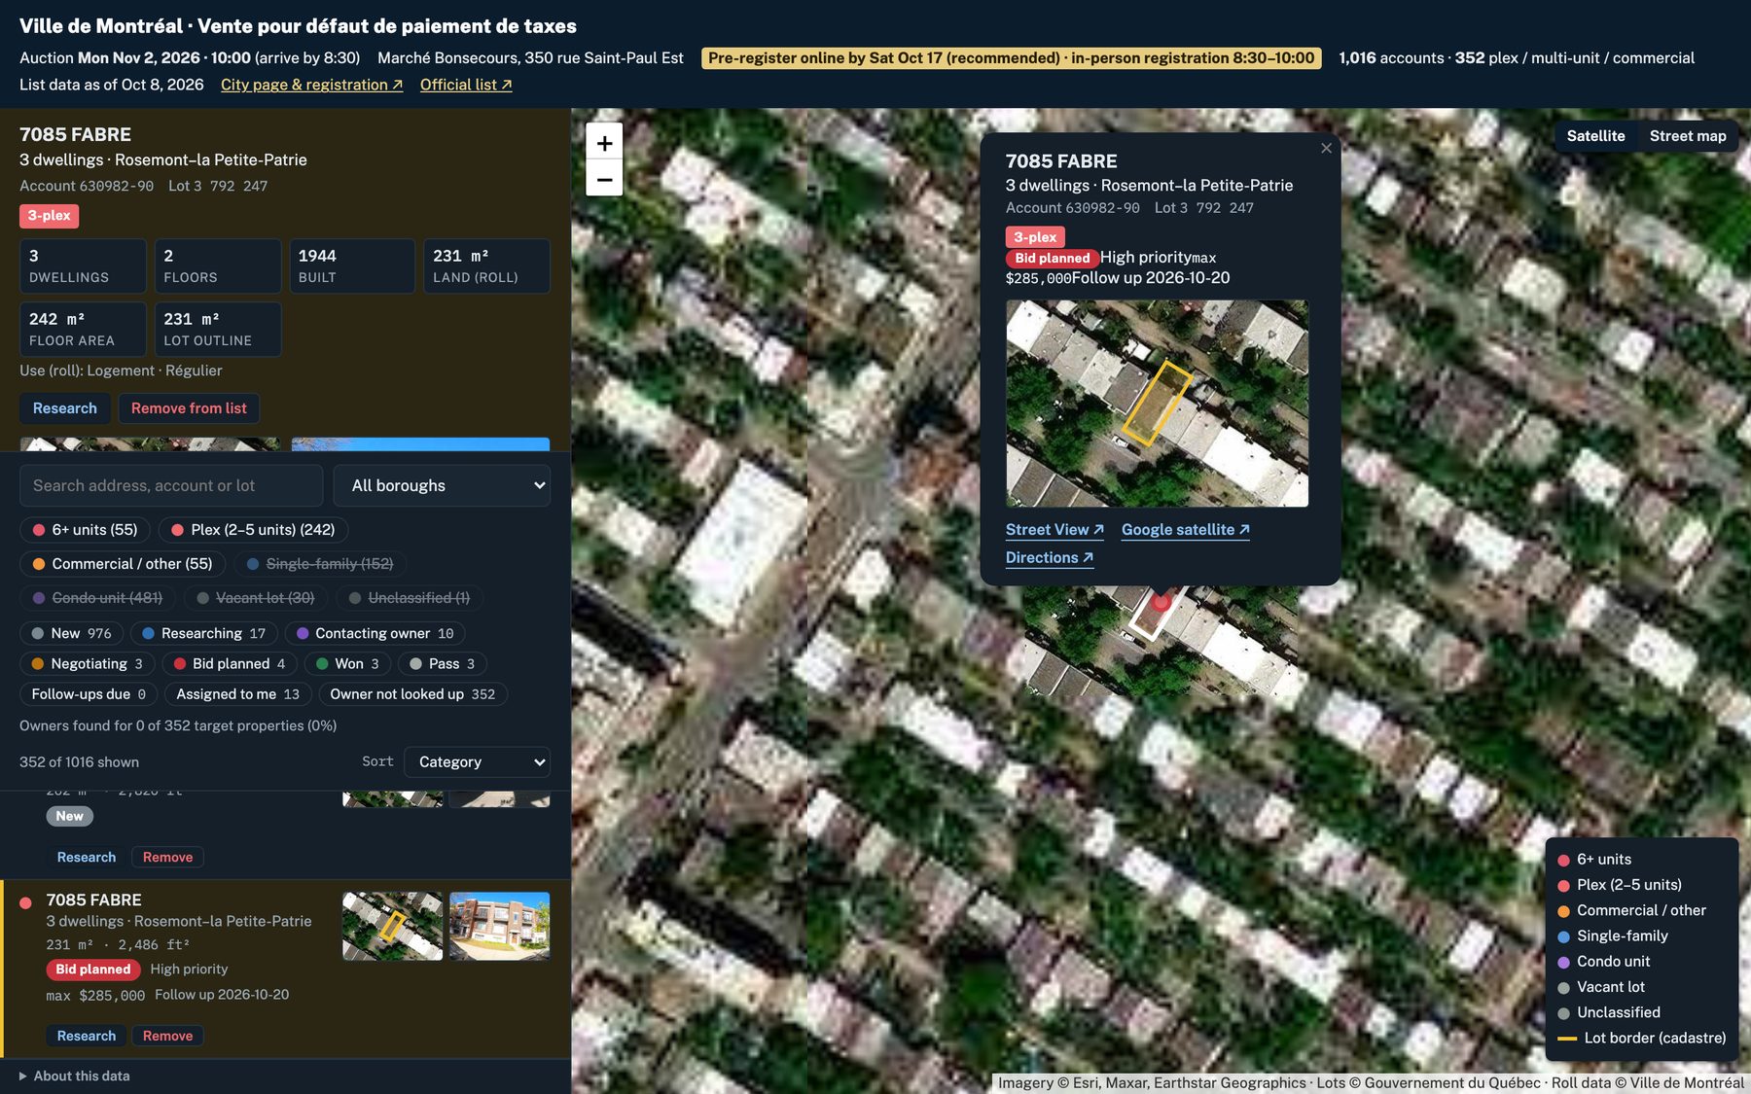Switch map to Satellite view
Image resolution: width=1751 pixels, height=1094 pixels.
tap(1595, 136)
